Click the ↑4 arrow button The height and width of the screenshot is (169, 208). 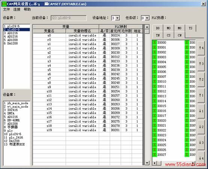(201, 48)
